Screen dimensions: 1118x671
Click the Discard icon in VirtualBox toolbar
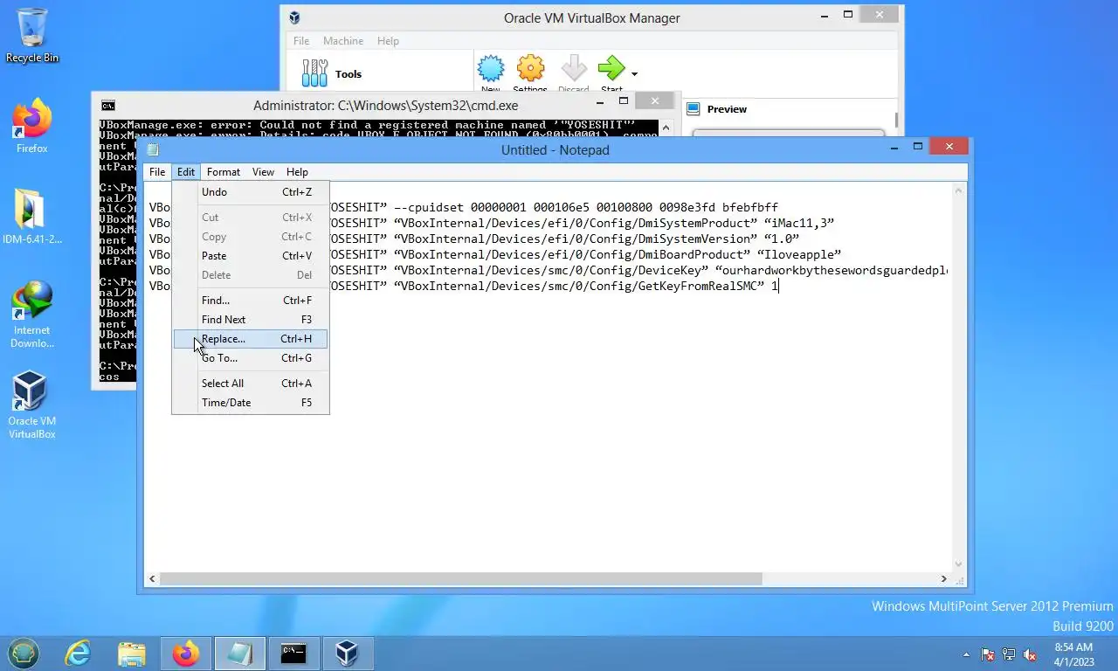click(x=574, y=70)
